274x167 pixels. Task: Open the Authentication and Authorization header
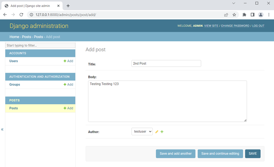click(39, 77)
